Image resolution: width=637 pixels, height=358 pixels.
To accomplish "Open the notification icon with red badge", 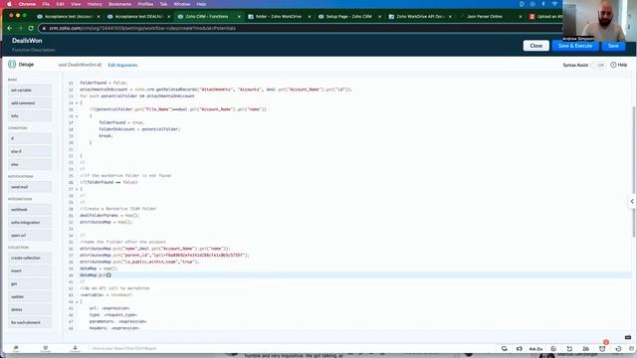I will point(602,348).
